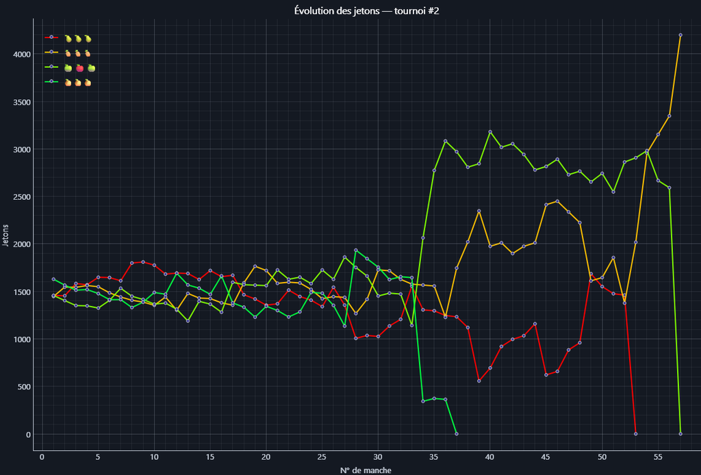Click the '3500' y-axis tick label
The height and width of the screenshot is (475, 701).
click(x=22, y=102)
